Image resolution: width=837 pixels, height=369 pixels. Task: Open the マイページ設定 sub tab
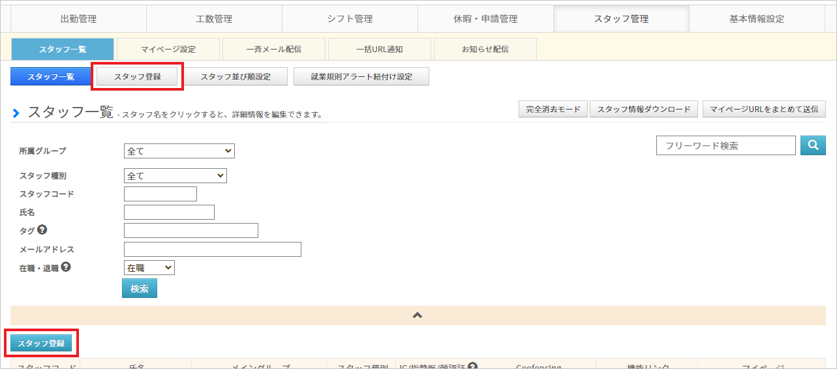168,49
